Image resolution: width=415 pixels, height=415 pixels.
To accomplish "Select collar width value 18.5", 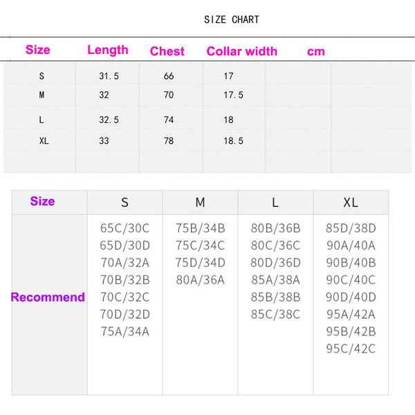I will pyautogui.click(x=234, y=141).
